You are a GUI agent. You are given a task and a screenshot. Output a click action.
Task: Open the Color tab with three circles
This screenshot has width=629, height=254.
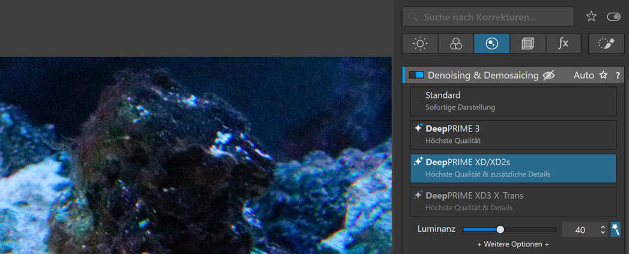456,43
